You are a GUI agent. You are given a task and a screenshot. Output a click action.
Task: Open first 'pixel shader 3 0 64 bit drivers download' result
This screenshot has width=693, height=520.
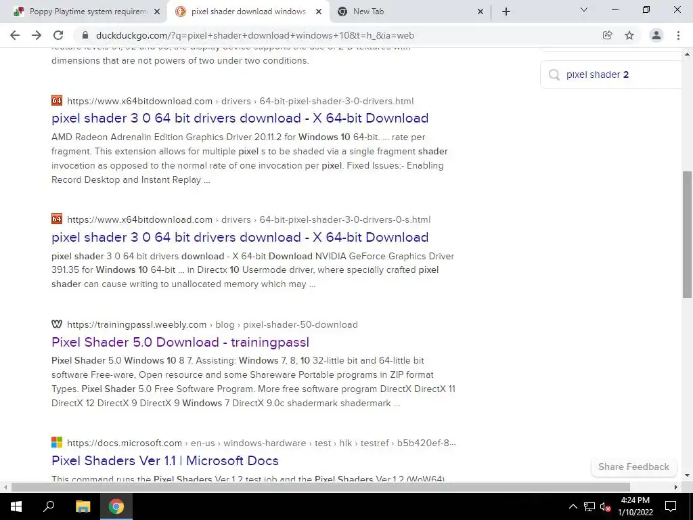click(240, 118)
